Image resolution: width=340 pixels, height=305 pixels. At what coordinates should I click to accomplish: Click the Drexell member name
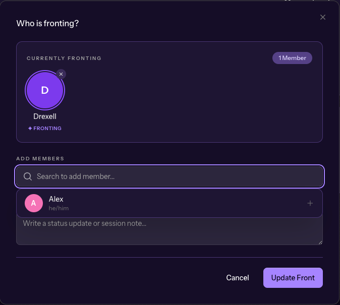click(x=45, y=116)
